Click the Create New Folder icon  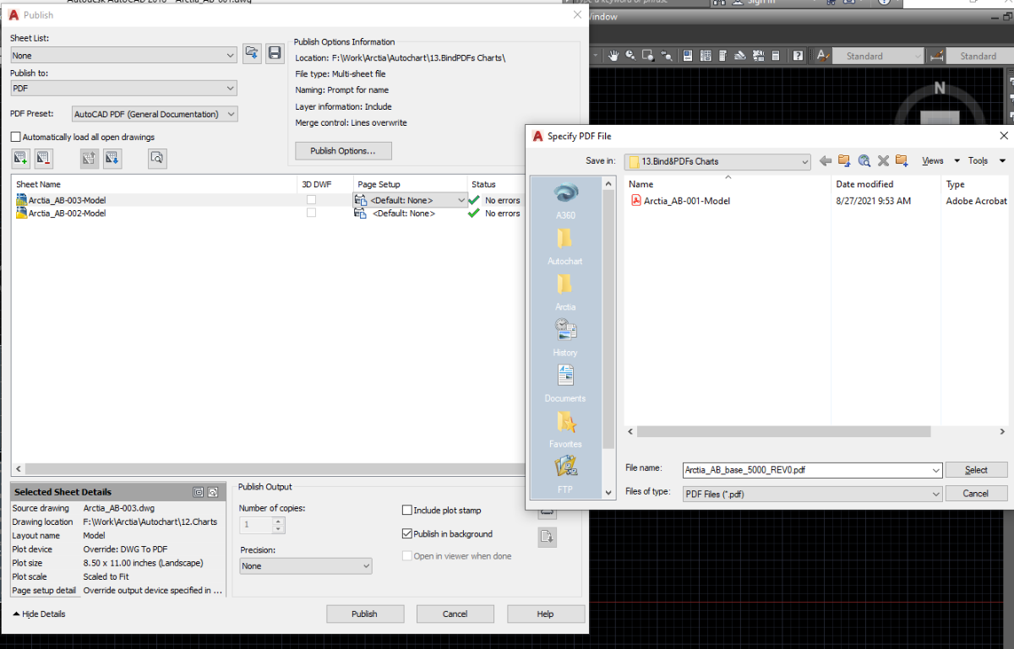point(902,160)
